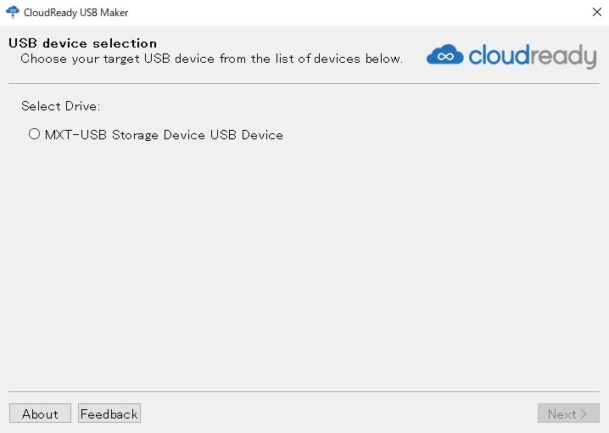Click the empty title bar area
Screen dimensions: 609x433
tap(356, 13)
